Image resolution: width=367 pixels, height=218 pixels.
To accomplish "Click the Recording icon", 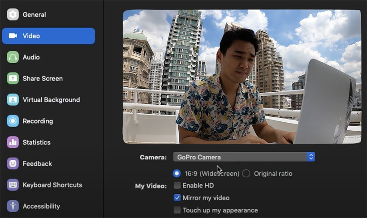I will click(13, 121).
